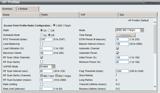Select the 2-802.11b/g/n radio option

pos(54,25)
